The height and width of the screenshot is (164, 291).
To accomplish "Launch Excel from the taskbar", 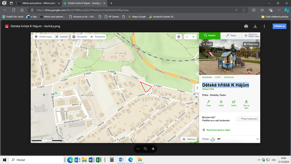I will click(99, 160).
